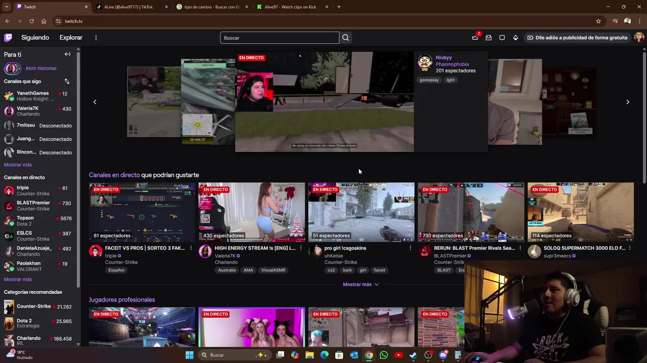Open options for the BLASTPremier stream card

point(520,248)
